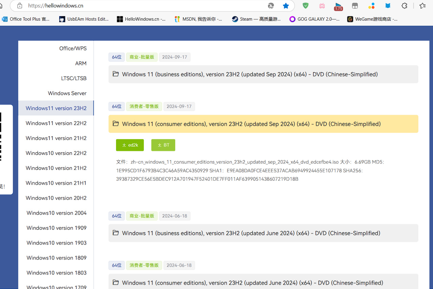Click the Edge logo icon in address bar
This screenshot has height=289, width=433.
[x=271, y=5]
